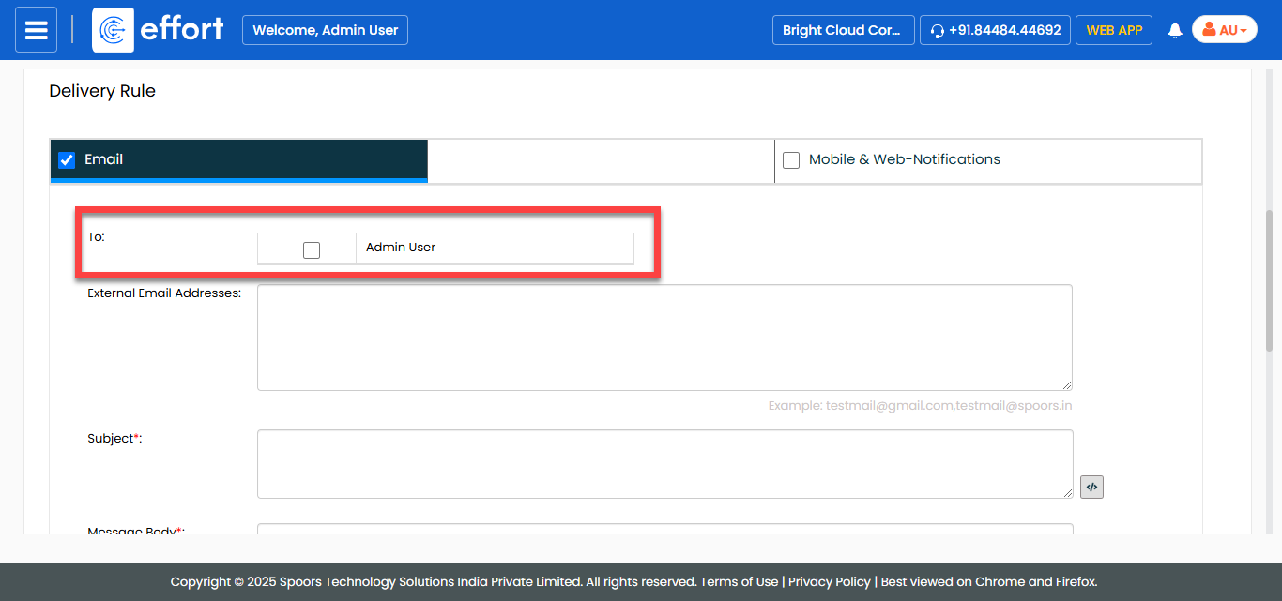Uncheck the Email checkbox
This screenshot has width=1282, height=601.
click(67, 160)
